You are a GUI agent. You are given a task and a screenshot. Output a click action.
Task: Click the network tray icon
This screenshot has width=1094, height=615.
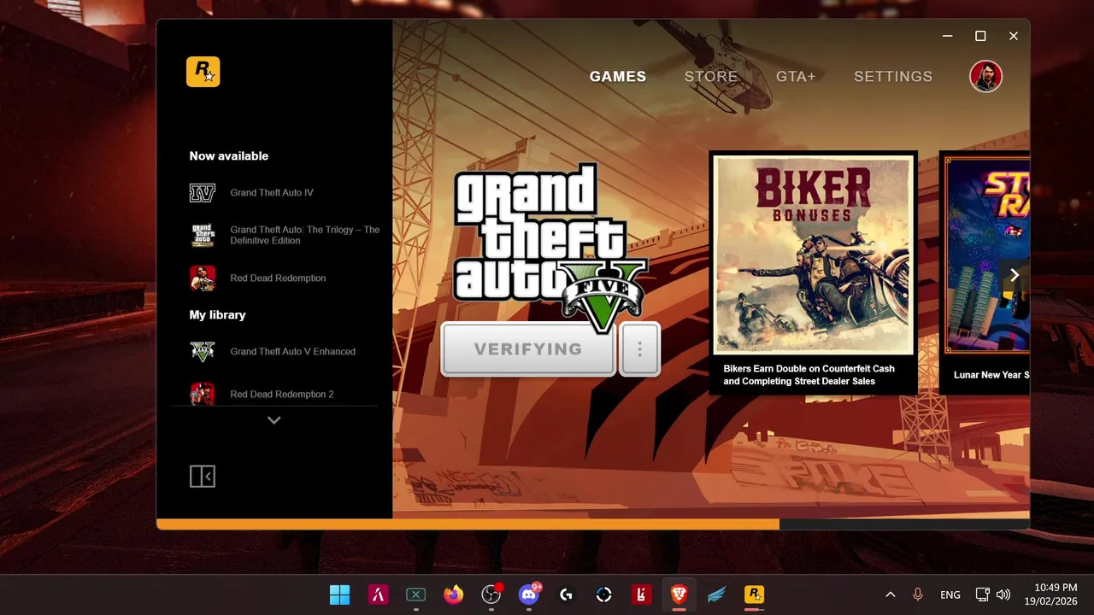983,594
